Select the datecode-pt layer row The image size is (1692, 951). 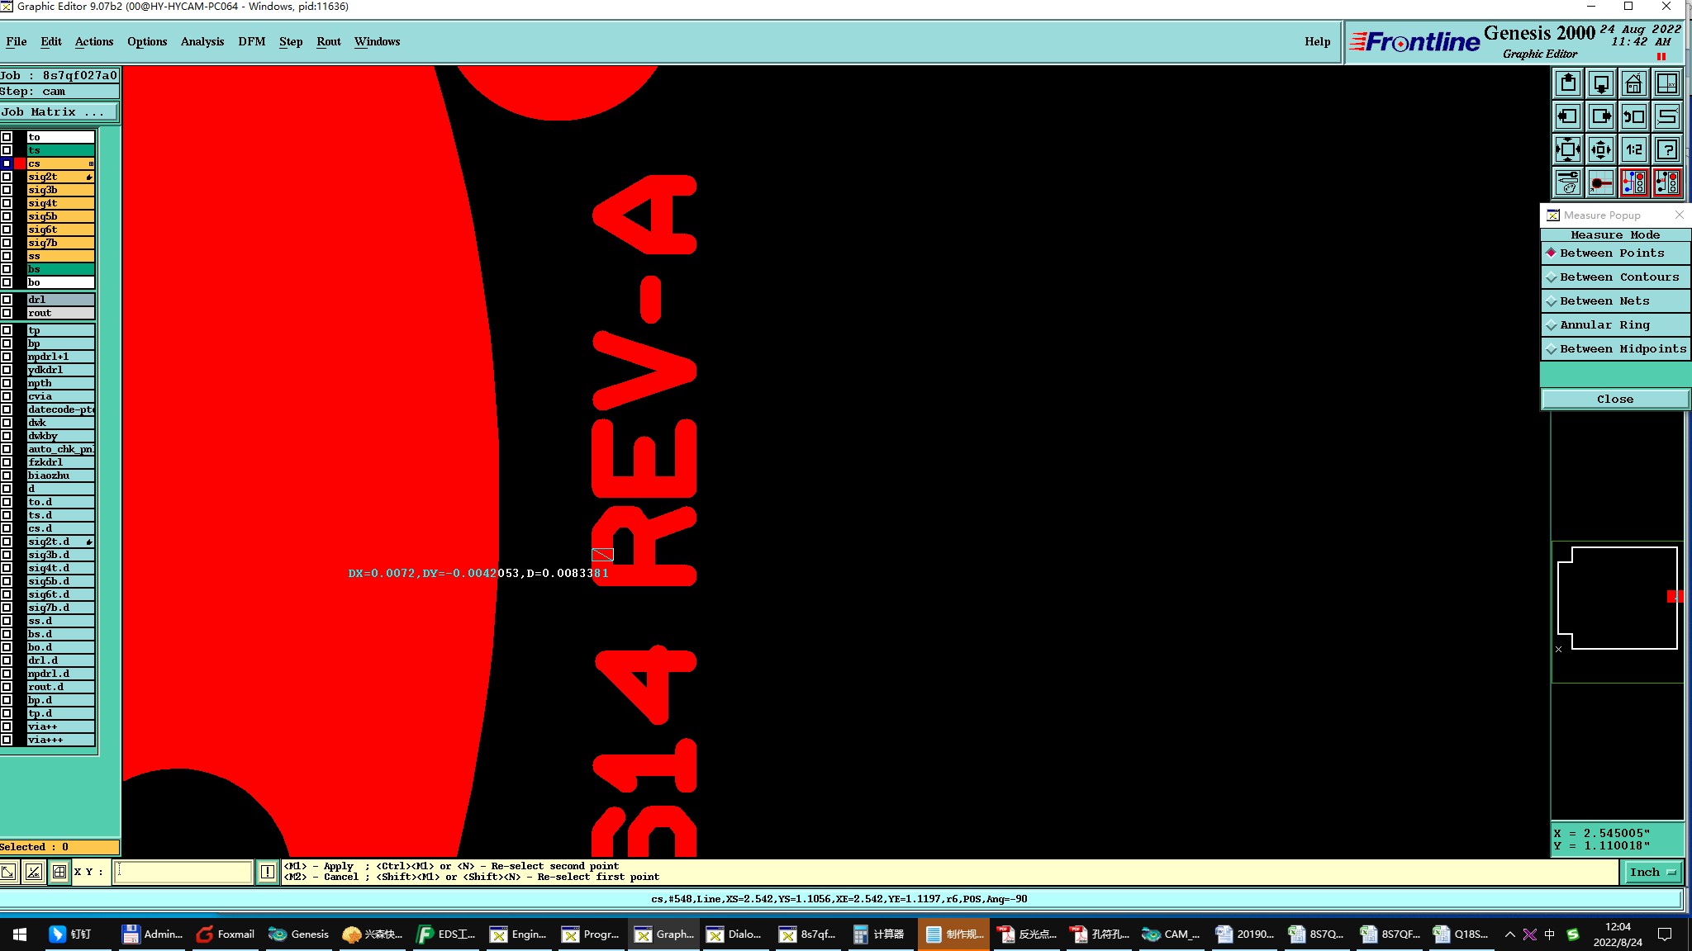[60, 409]
